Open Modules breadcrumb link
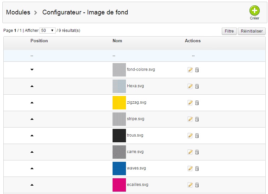 coord(18,12)
